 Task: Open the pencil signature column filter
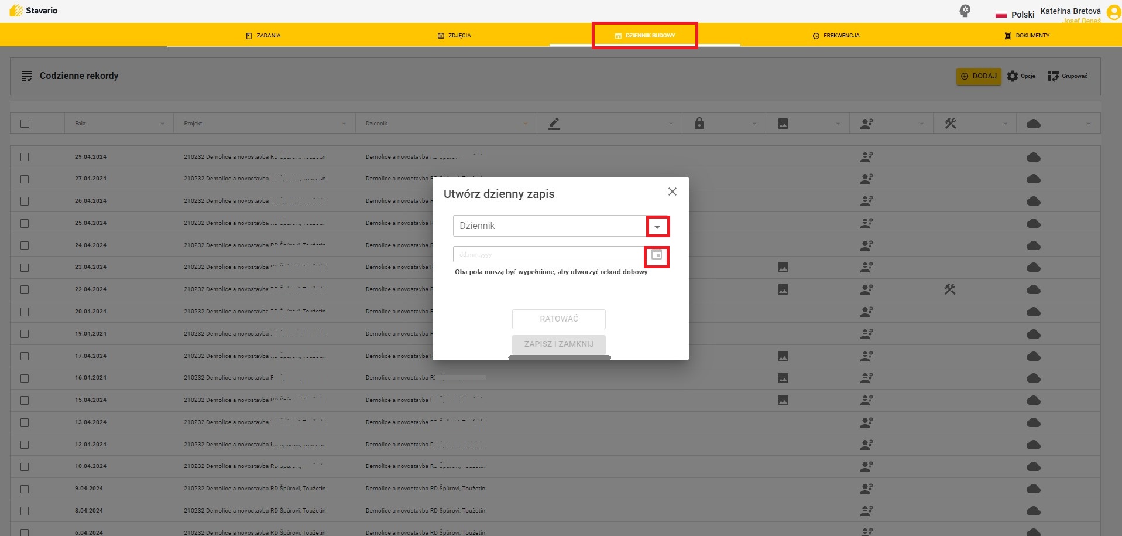click(x=671, y=124)
